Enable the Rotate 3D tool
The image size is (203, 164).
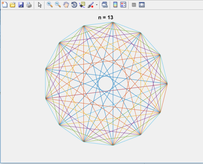click(74, 5)
